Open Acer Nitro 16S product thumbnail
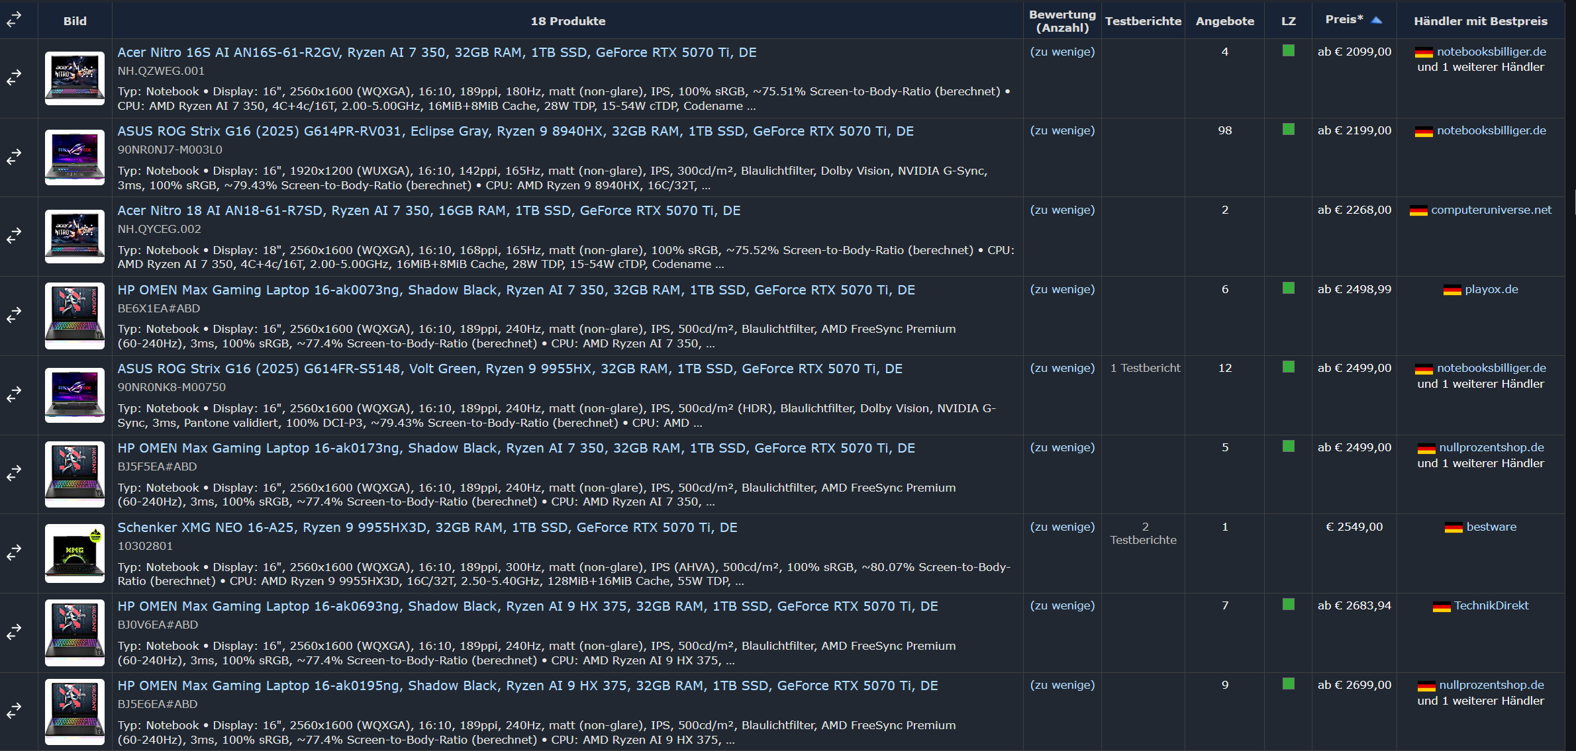 coord(75,78)
